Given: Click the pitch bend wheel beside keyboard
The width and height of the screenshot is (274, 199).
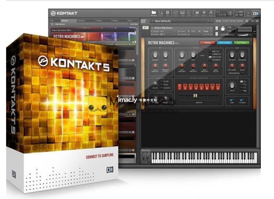Looking at the screenshot, I should [x=144, y=156].
